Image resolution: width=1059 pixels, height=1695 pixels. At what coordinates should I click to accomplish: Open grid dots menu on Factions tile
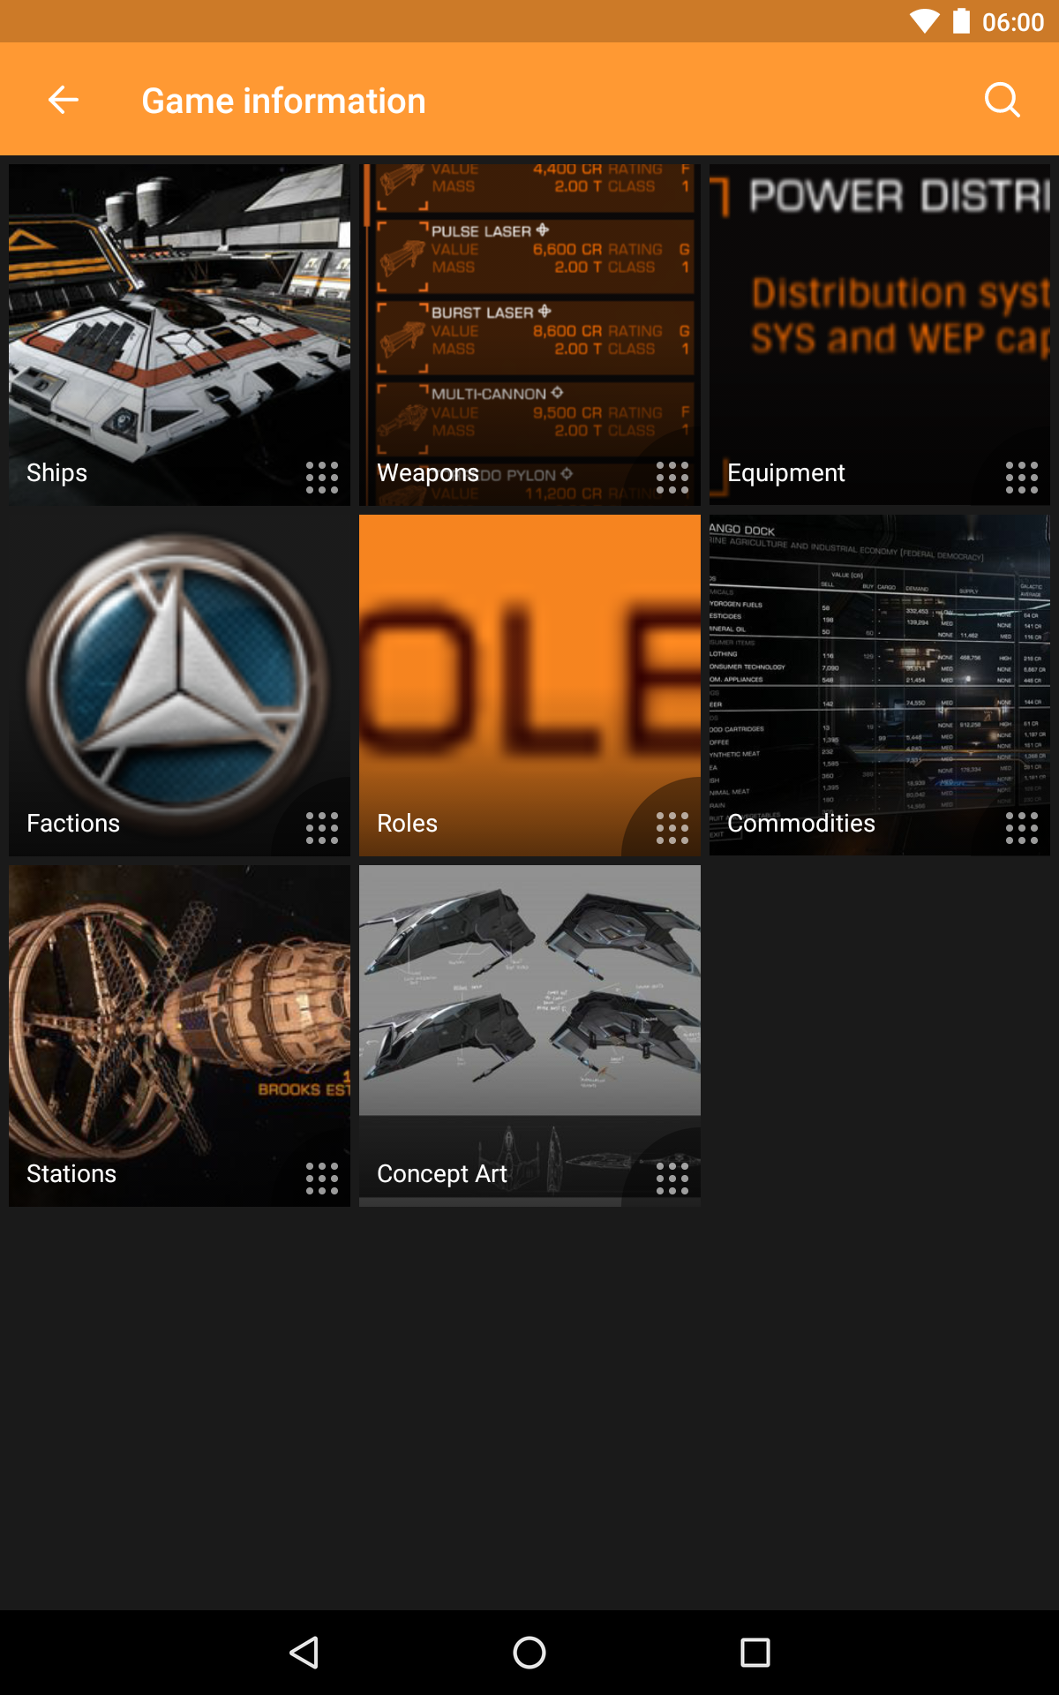322,828
